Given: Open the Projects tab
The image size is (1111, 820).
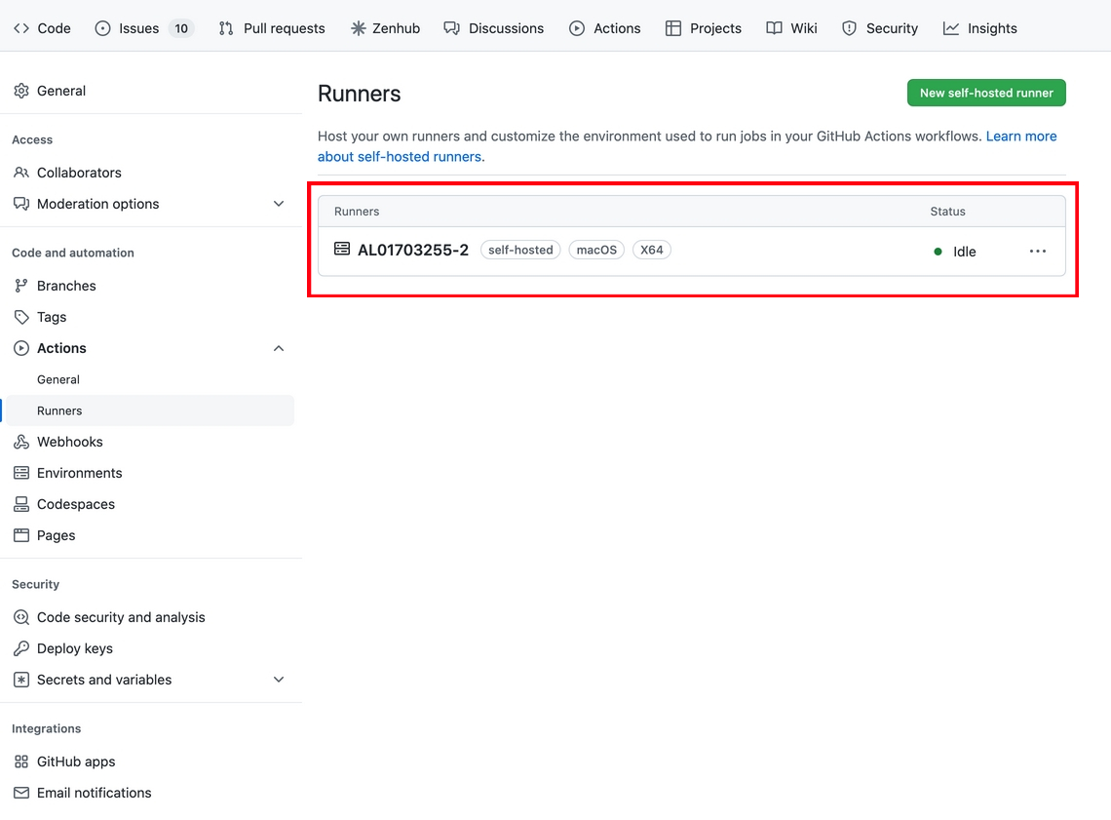Looking at the screenshot, I should click(x=704, y=28).
